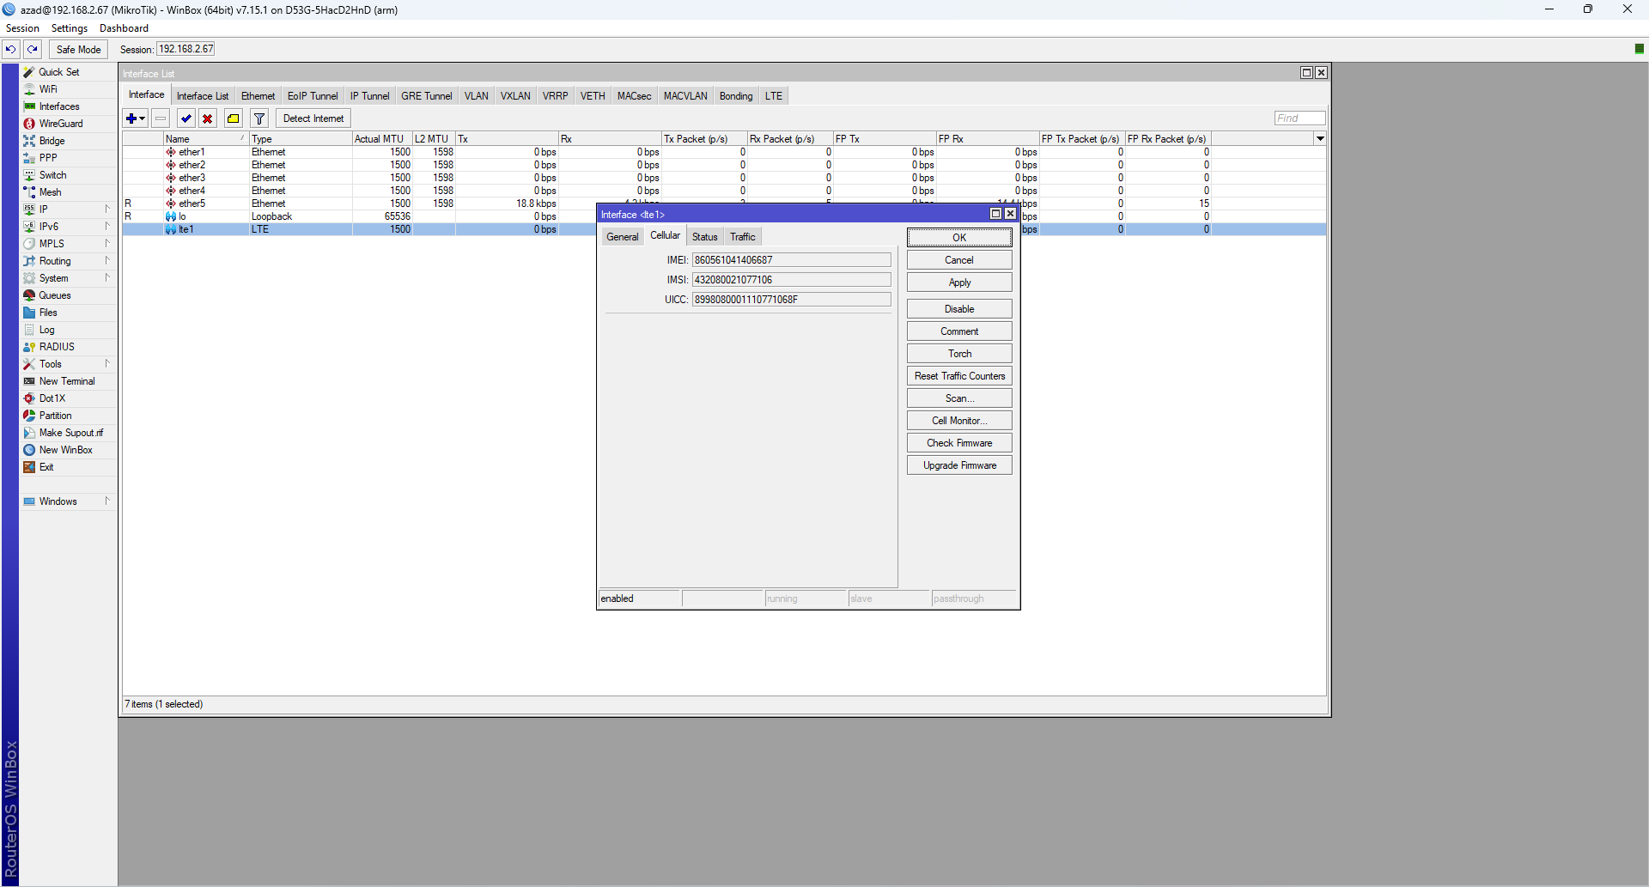Switch to the Traffic tab in lte1 dialog
This screenshot has height=887, width=1649.
click(x=742, y=237)
